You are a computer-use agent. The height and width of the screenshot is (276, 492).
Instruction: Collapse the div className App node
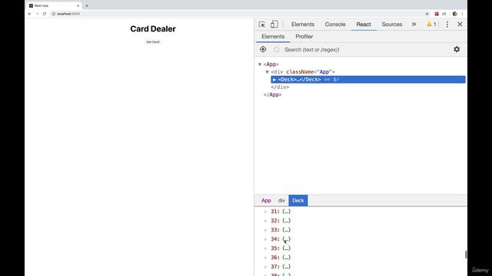pyautogui.click(x=268, y=72)
